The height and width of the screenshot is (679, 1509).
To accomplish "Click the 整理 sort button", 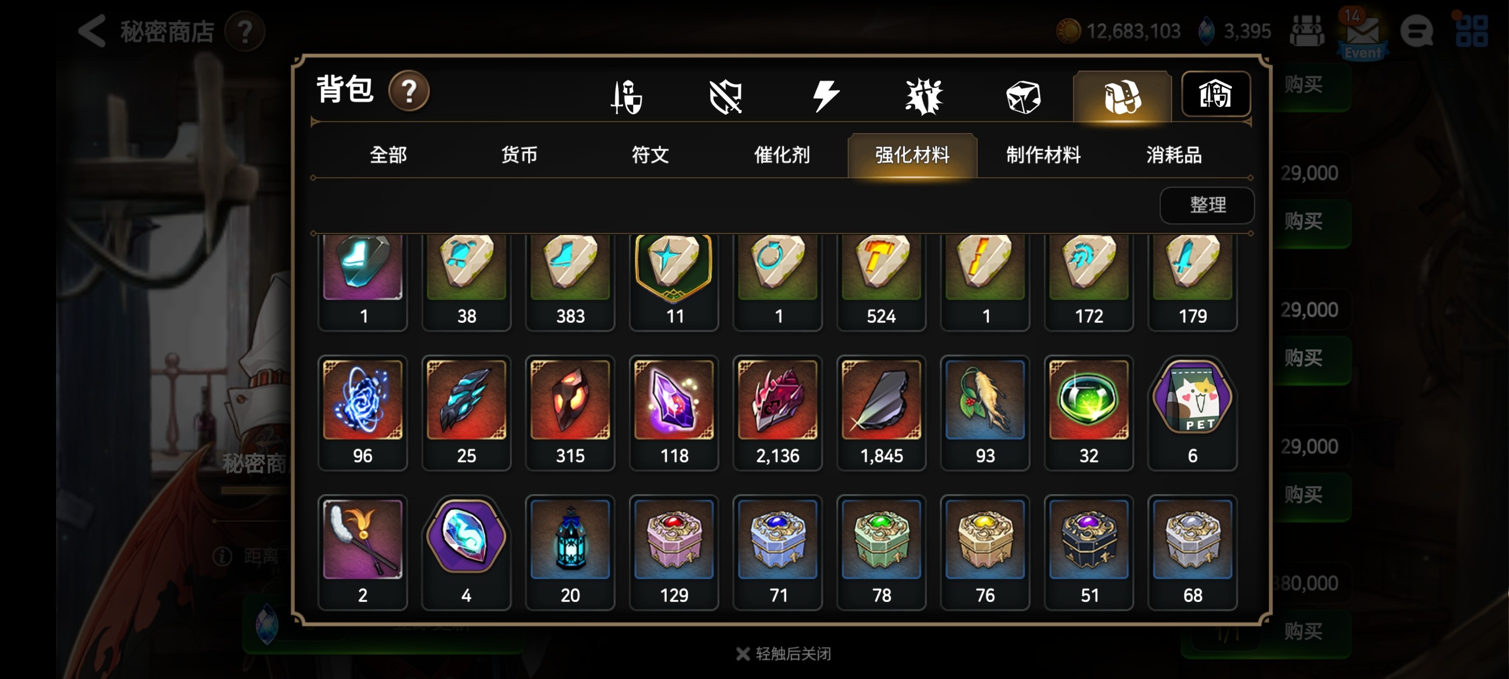I will [x=1207, y=205].
